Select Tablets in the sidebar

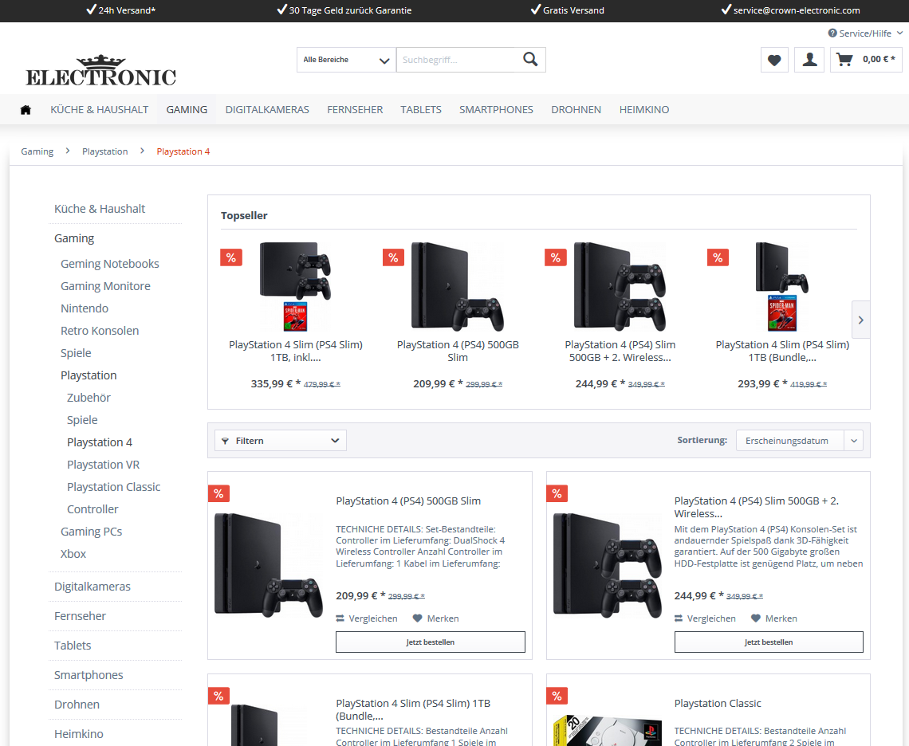tap(73, 645)
